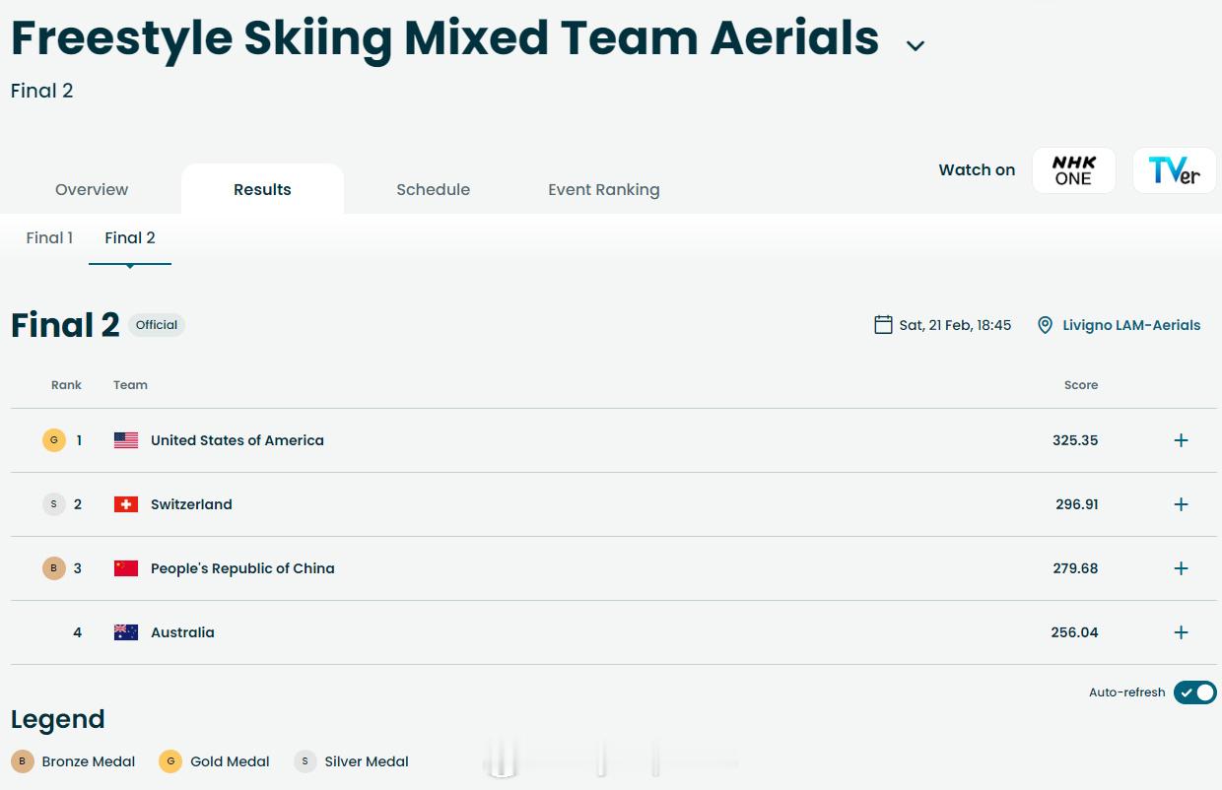Open the TVer streaming logo
Viewport: 1222px width, 790px height.
coord(1174,170)
